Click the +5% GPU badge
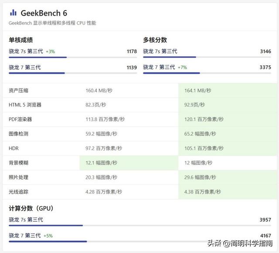The image size is (279, 253). click(x=48, y=236)
